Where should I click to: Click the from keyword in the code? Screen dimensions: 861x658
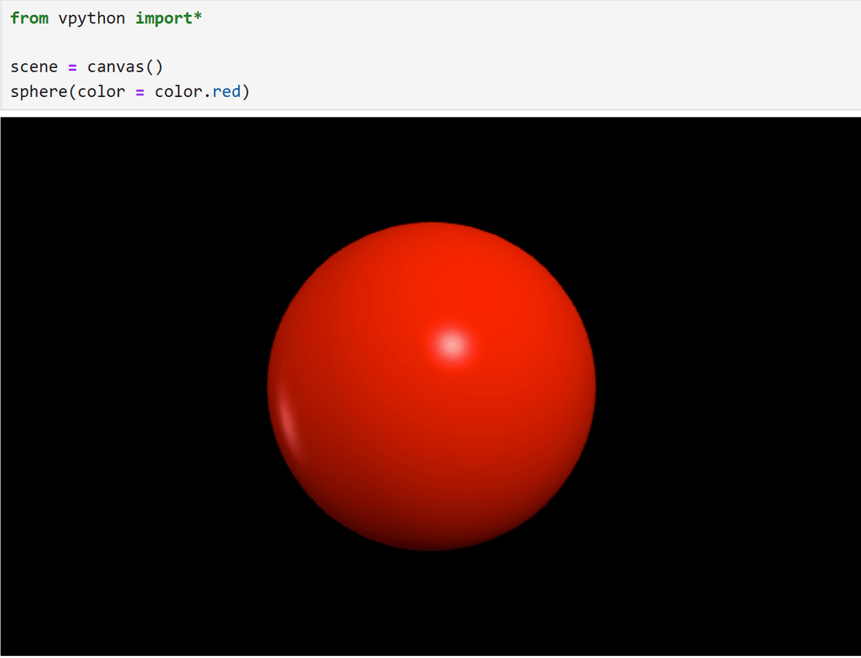(29, 18)
